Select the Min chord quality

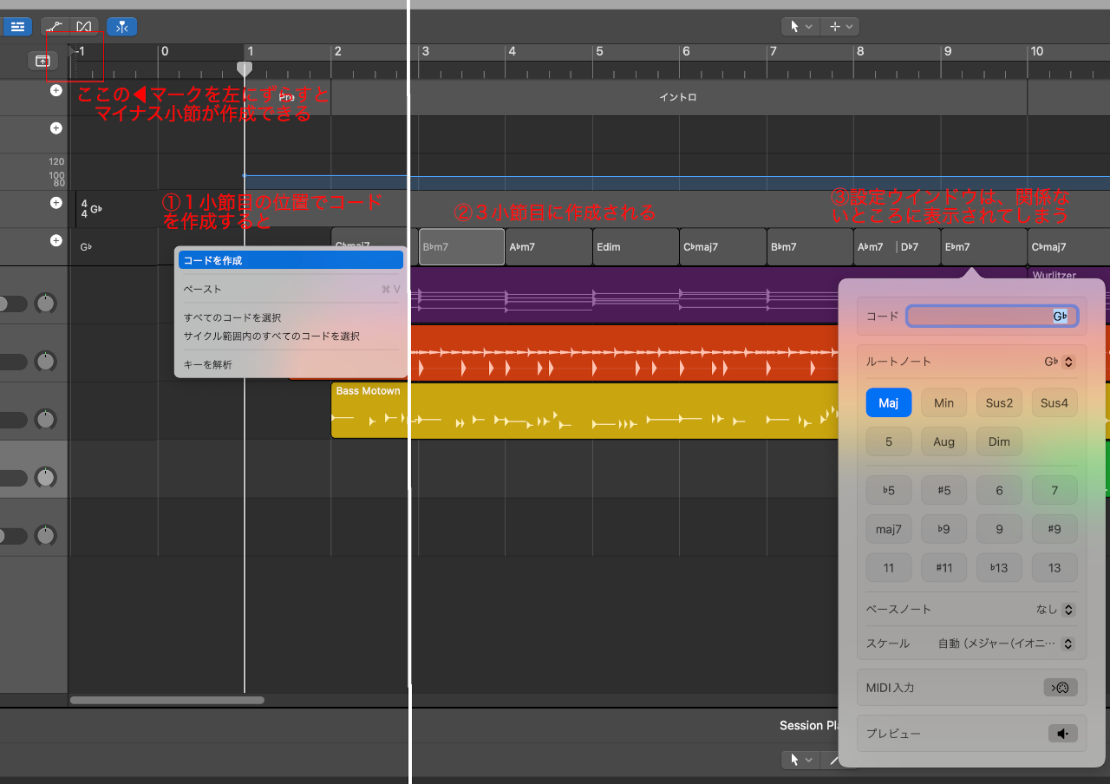(943, 402)
